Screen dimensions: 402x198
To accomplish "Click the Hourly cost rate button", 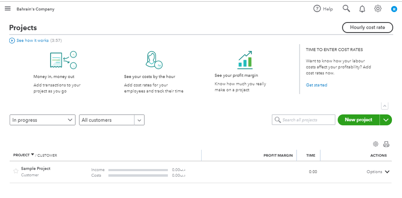I will pos(367,27).
